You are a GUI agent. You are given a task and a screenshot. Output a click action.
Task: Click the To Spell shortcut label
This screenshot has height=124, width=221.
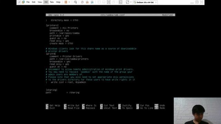(127, 108)
